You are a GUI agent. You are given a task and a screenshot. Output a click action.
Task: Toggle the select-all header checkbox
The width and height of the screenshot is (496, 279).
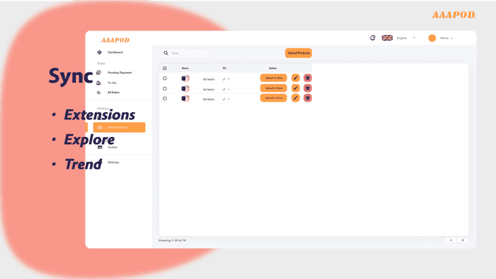(165, 68)
